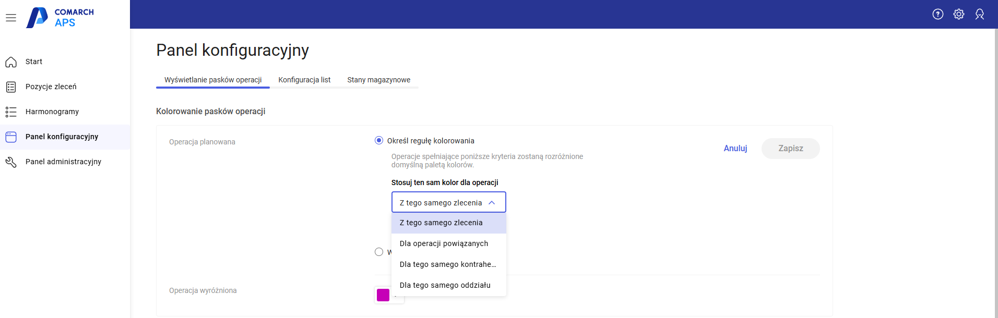Switch to Konfiguracja list tab

coord(304,80)
